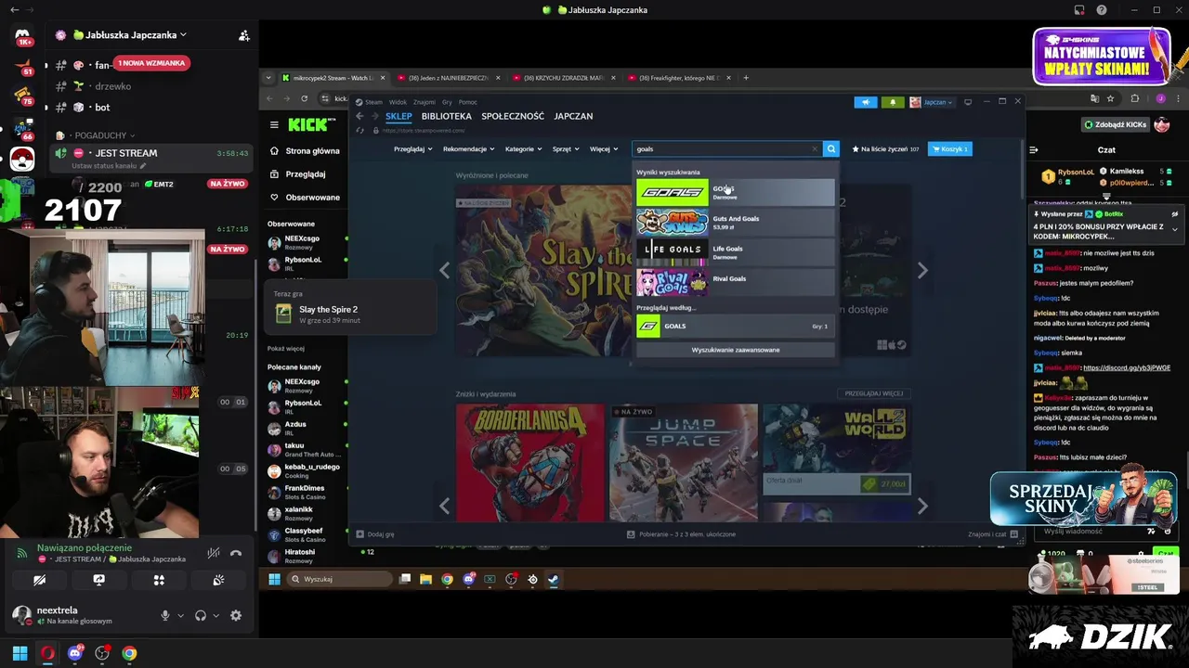Click PRZEGLĄDAJ WIĘCEJ in Steam store
The width and height of the screenshot is (1189, 668).
point(874,393)
